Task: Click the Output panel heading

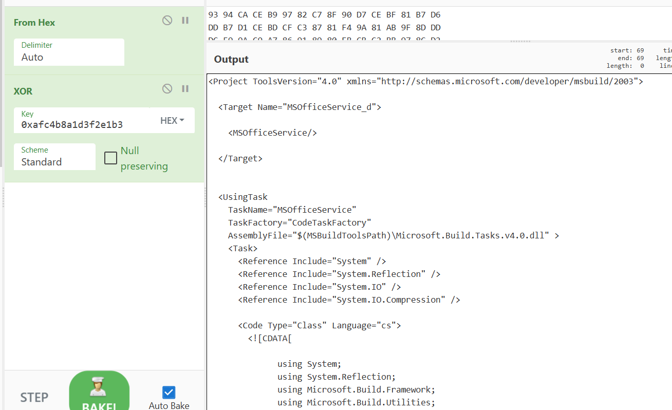Action: point(231,60)
